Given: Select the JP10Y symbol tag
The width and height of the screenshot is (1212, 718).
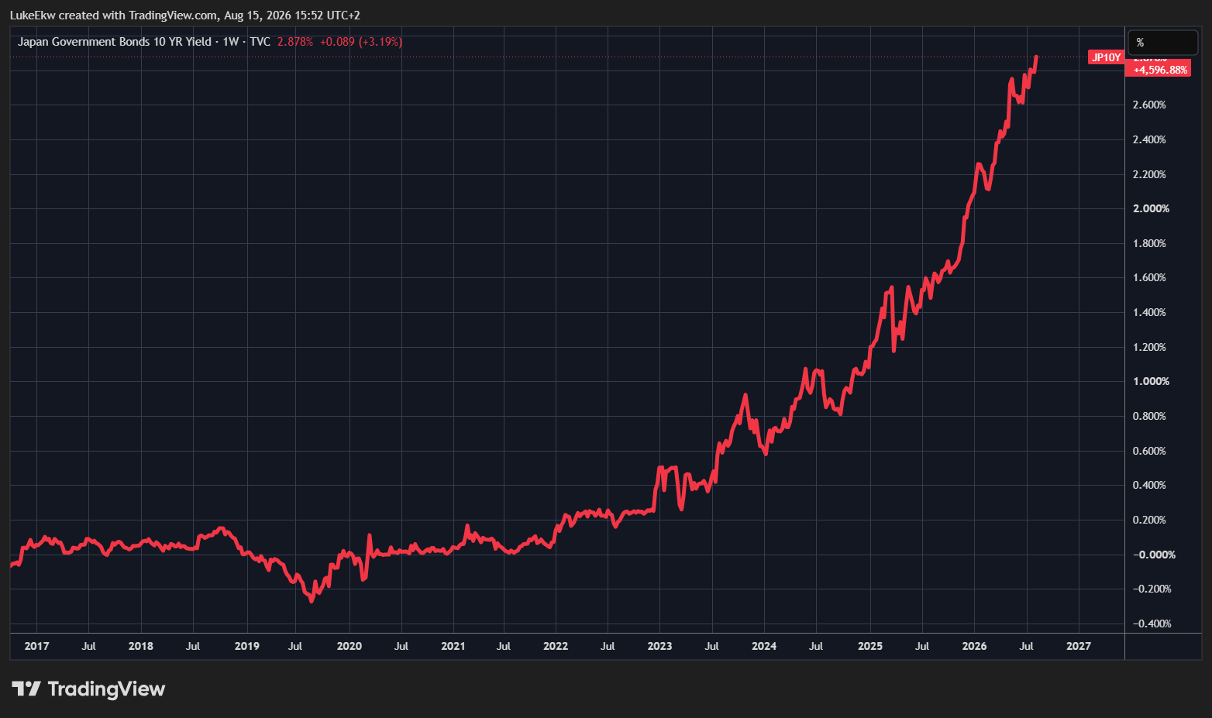Looking at the screenshot, I should 1106,57.
